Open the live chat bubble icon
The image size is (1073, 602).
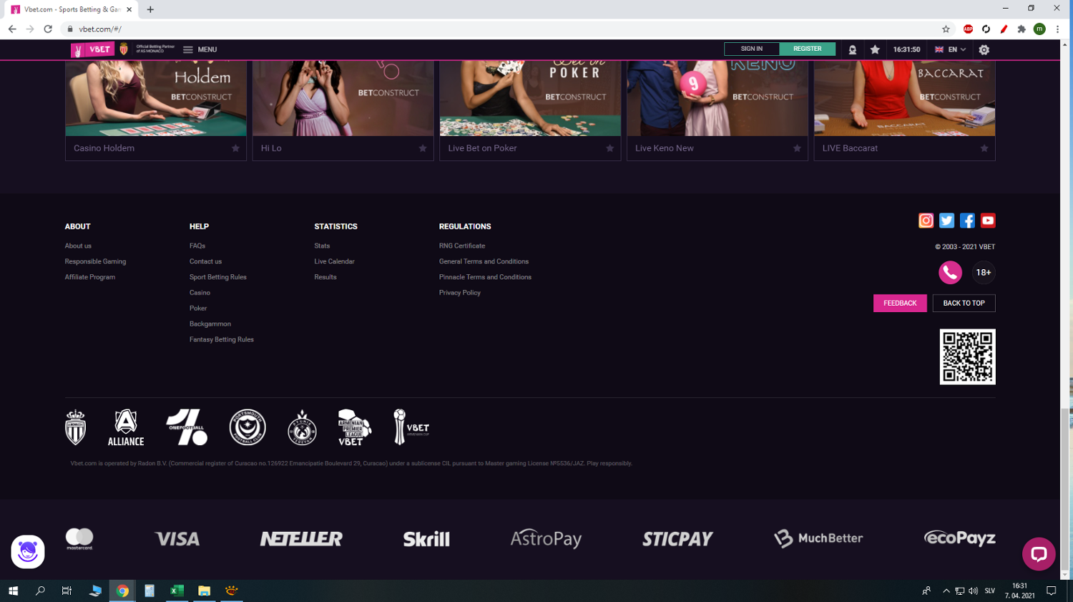[1039, 554]
